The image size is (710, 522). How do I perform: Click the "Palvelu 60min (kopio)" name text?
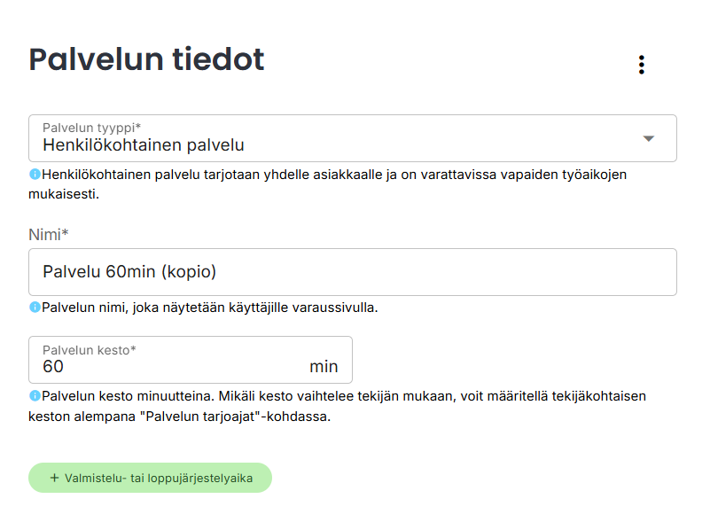pyautogui.click(x=129, y=272)
